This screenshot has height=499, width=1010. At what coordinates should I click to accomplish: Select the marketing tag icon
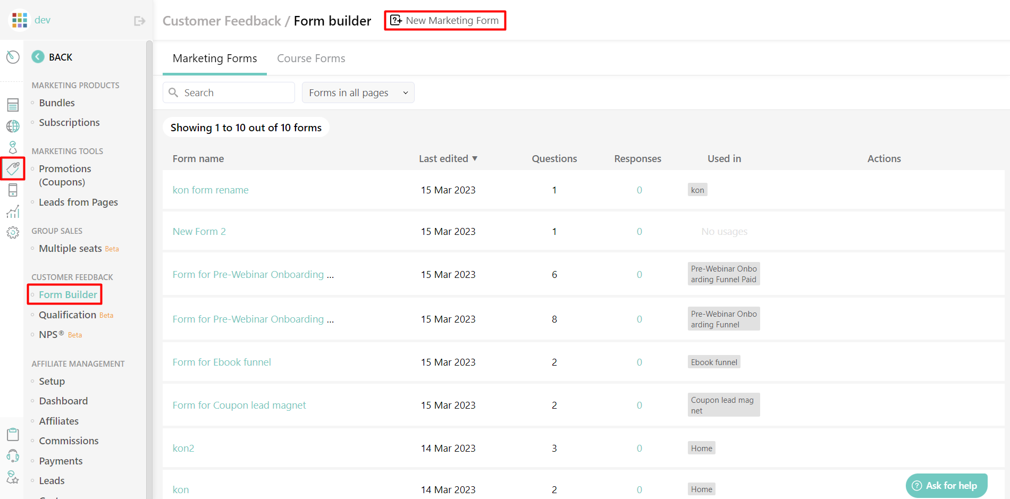[x=13, y=168]
